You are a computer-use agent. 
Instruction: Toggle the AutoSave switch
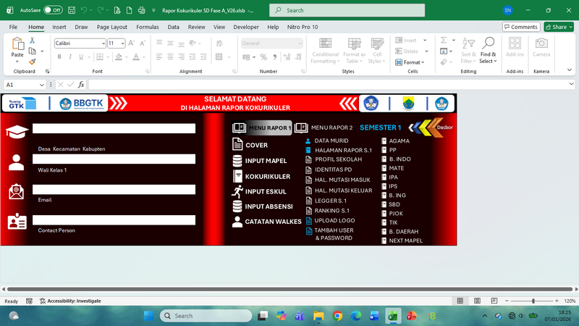coord(52,10)
